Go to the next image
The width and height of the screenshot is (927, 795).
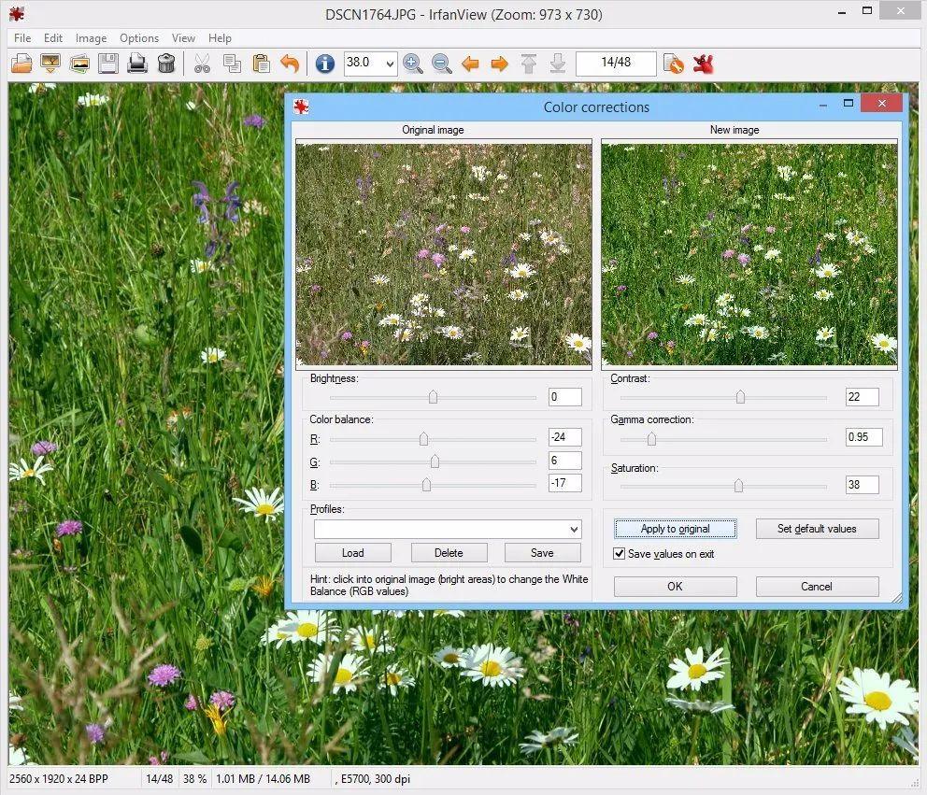point(500,64)
